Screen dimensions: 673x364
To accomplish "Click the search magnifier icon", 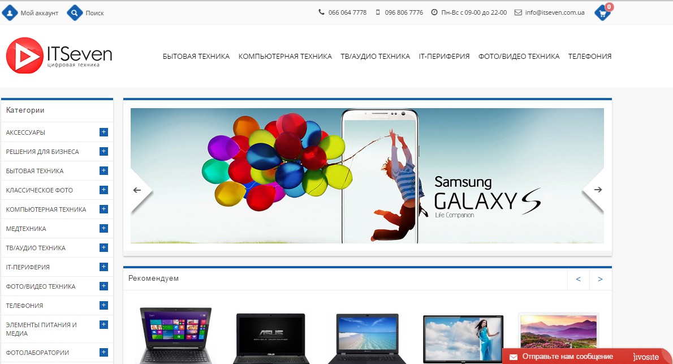I will (75, 13).
